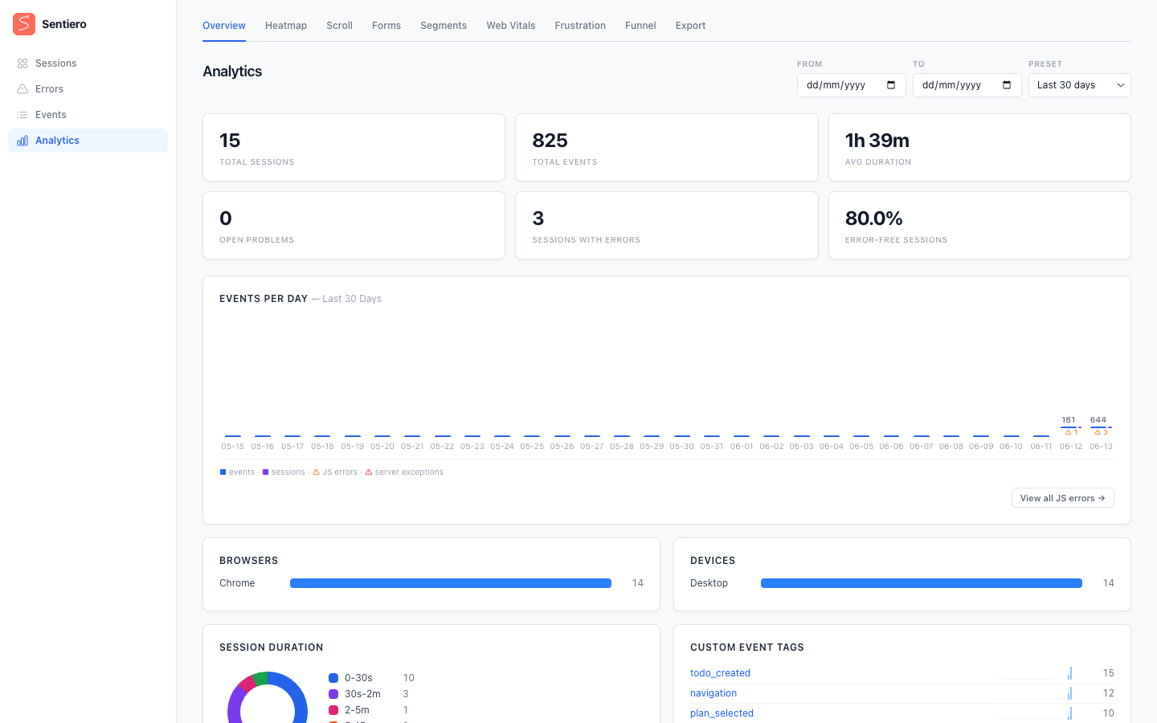The height and width of the screenshot is (723, 1157).
Task: Click the Total Events card showing 825
Action: tap(667, 148)
